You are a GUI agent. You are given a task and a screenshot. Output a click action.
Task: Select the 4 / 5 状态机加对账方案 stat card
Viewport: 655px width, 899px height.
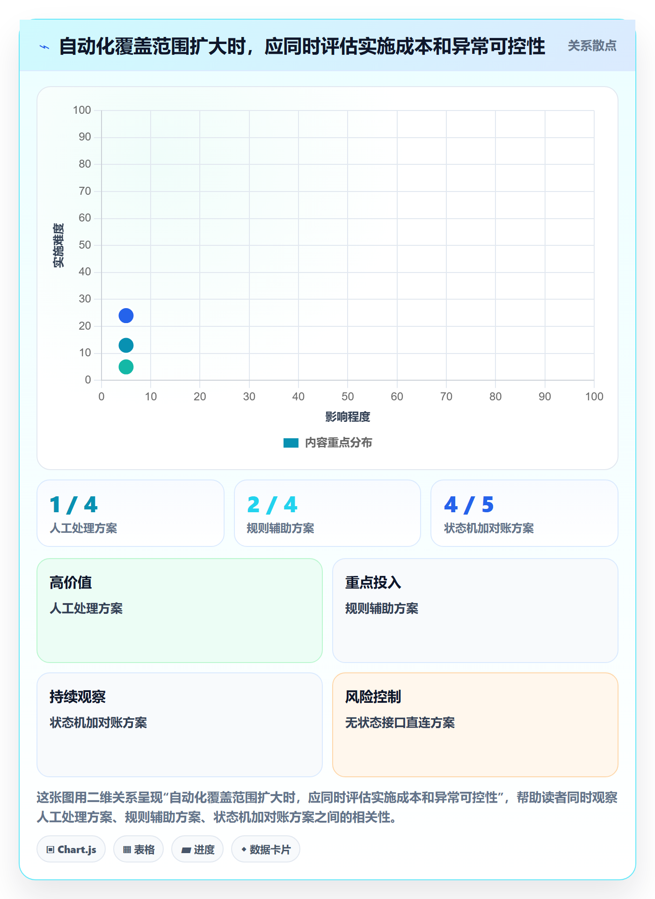click(524, 513)
